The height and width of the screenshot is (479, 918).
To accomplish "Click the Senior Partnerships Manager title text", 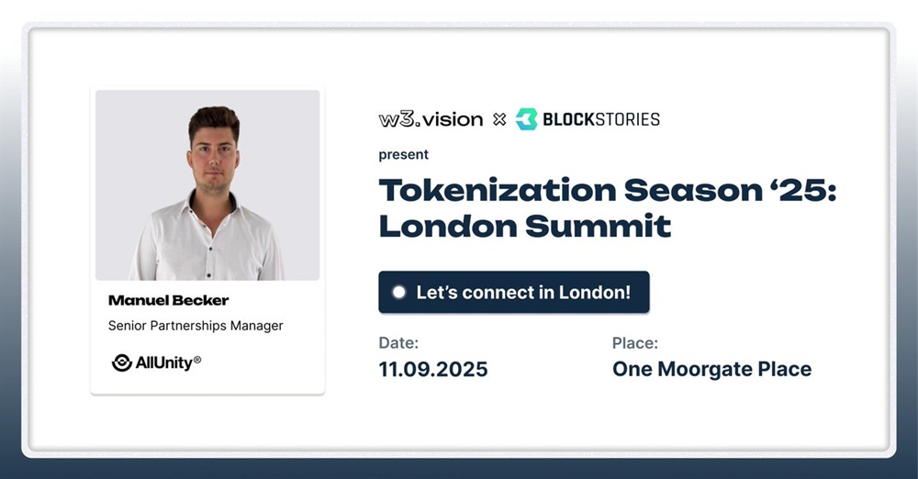I will 196,326.
